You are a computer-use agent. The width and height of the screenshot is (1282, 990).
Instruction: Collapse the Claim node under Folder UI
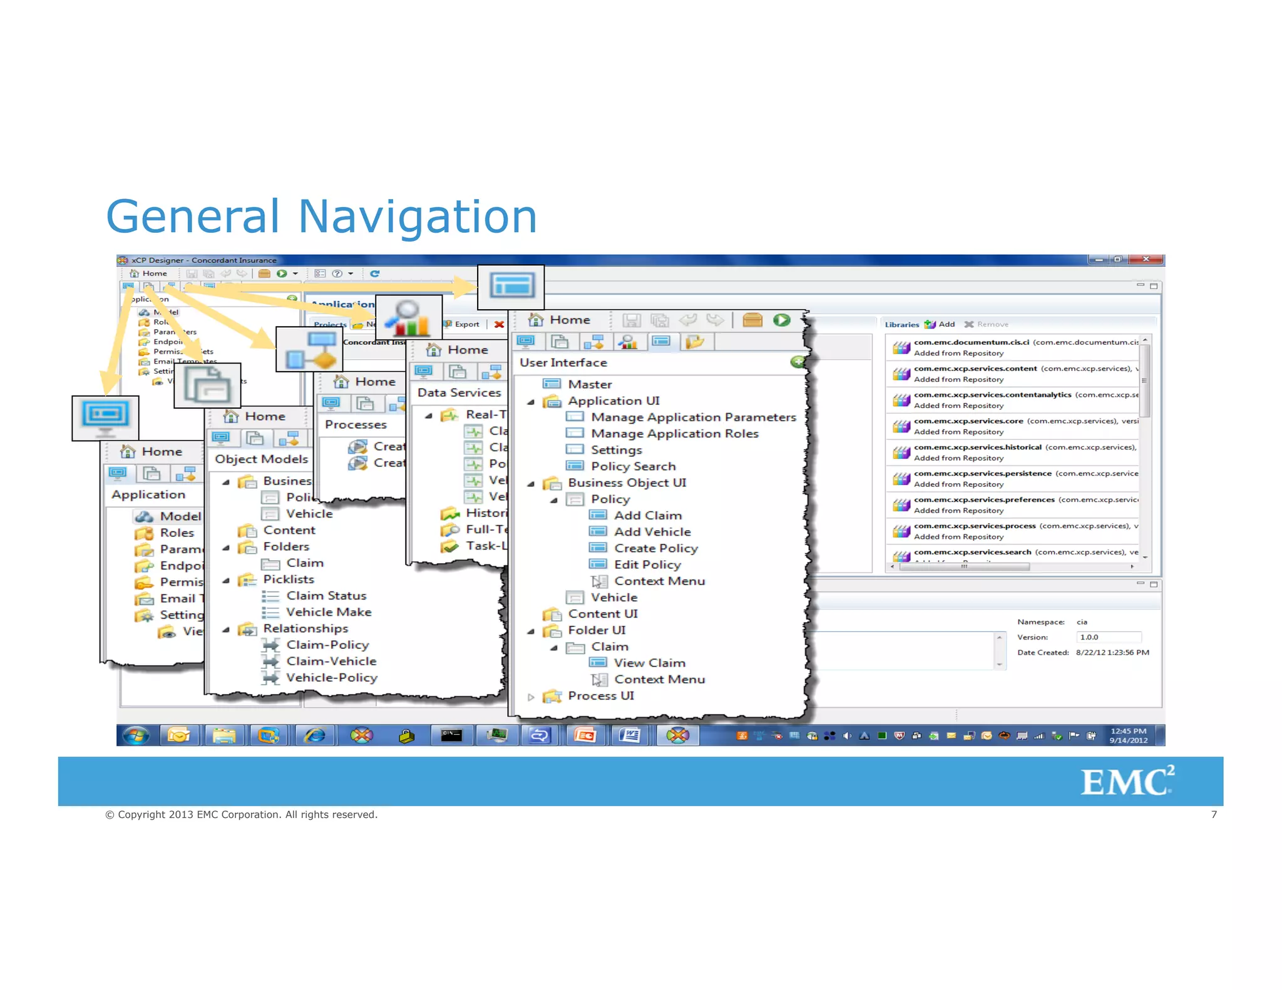(x=554, y=648)
